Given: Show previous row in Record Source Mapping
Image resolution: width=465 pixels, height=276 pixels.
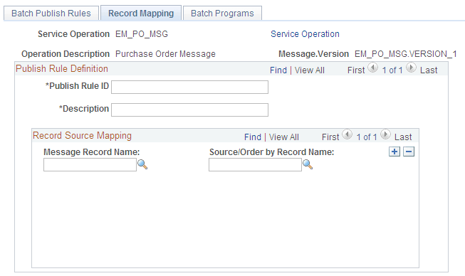Looking at the screenshot, I should tap(347, 134).
